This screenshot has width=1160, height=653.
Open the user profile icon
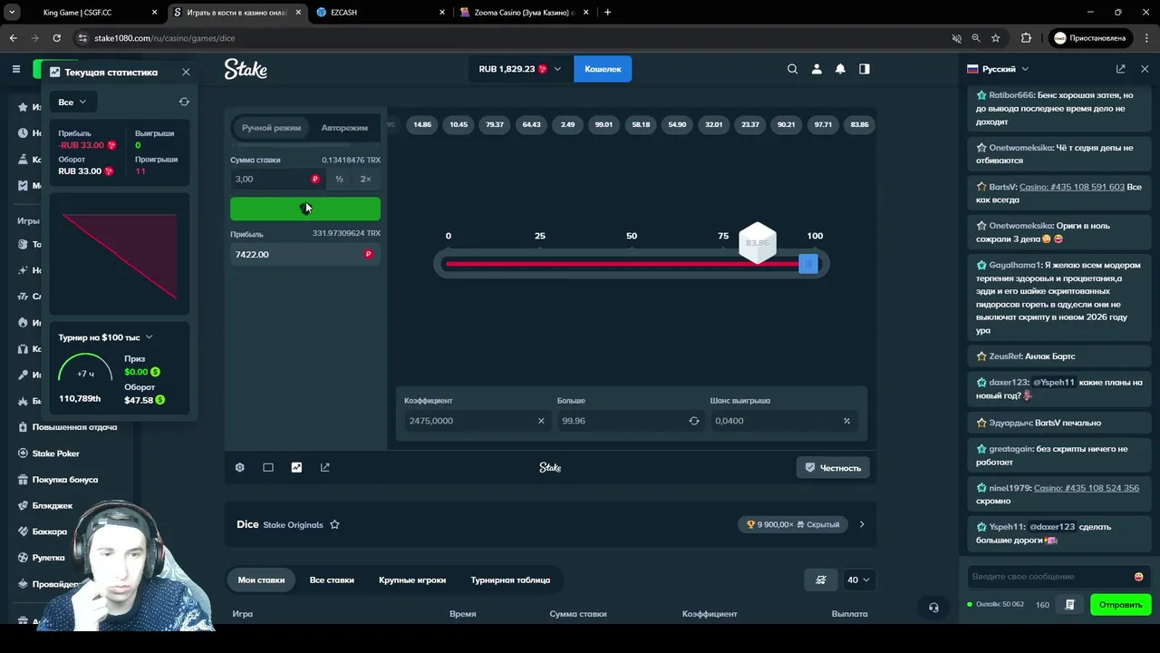point(817,69)
